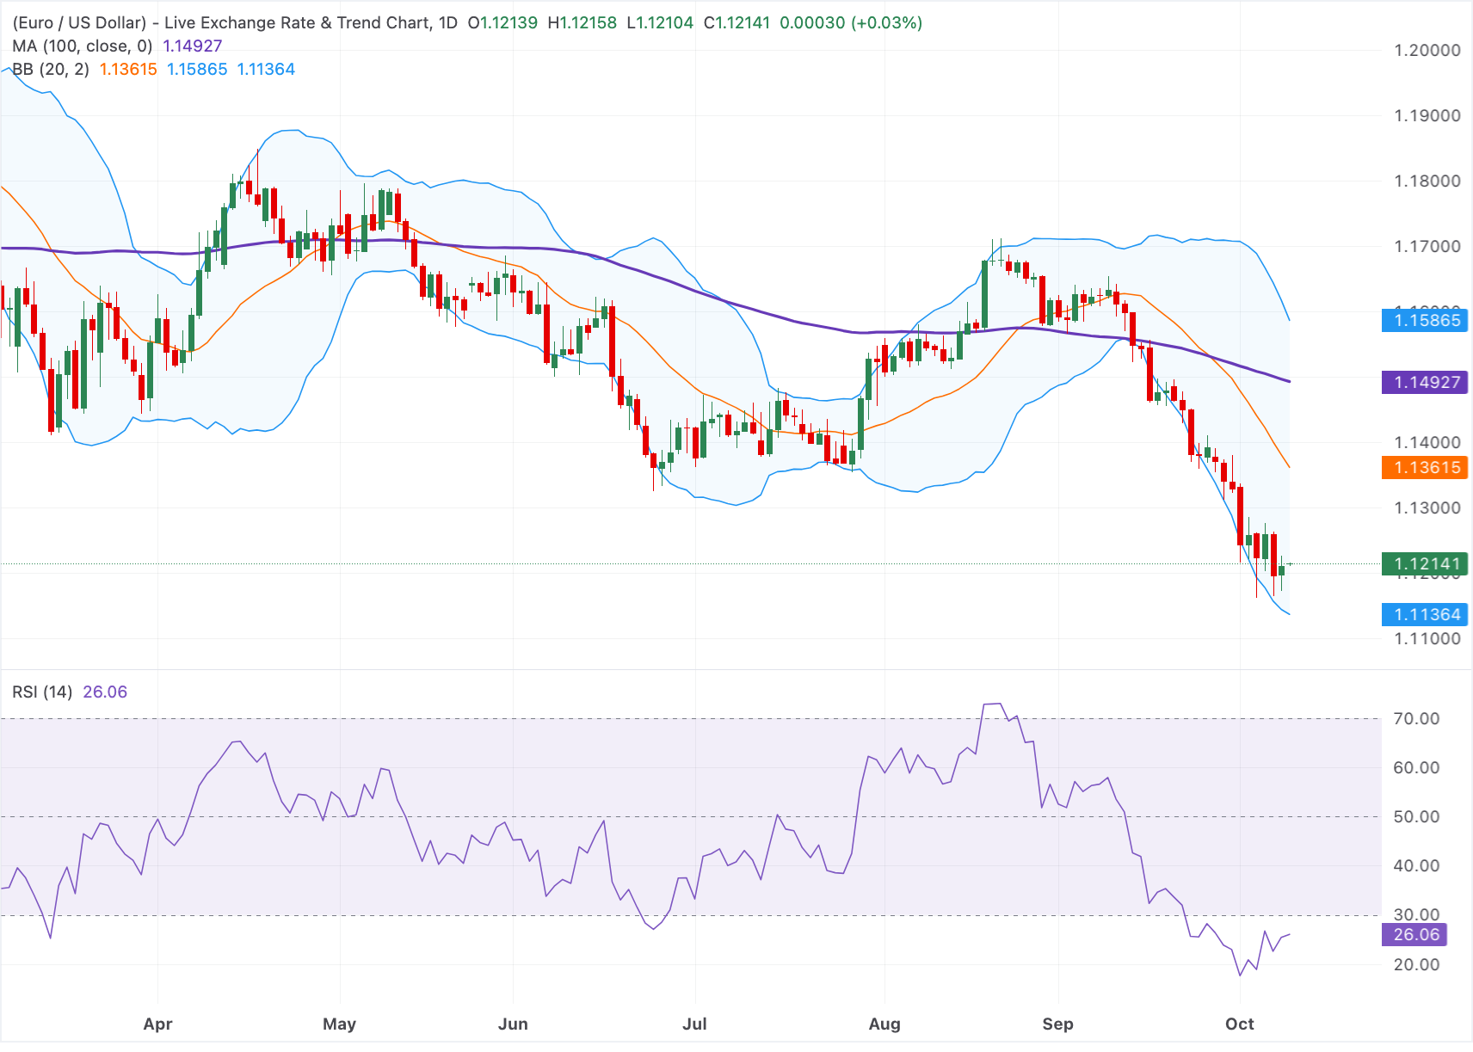Screen dimensions: 1473x1052
Task: Click the purple 26.06 RSI axis tag
Action: pyautogui.click(x=1414, y=935)
